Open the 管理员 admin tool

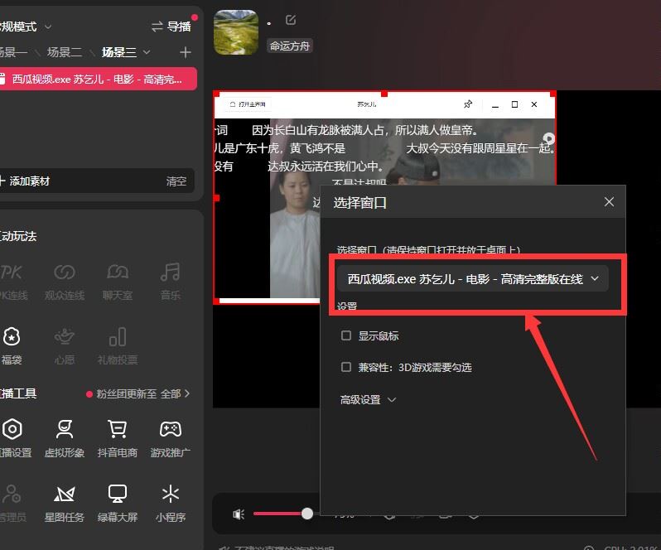pos(12,503)
